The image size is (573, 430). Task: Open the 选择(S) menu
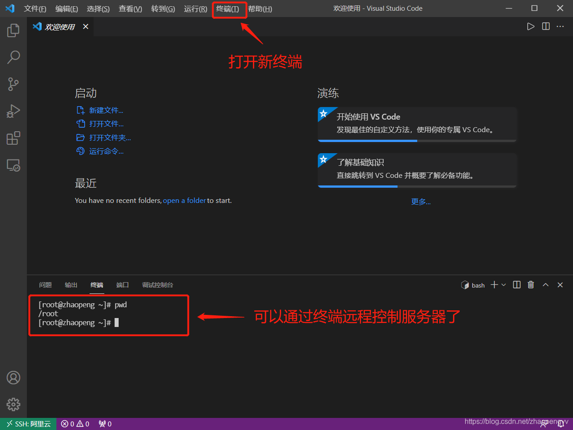pos(98,9)
